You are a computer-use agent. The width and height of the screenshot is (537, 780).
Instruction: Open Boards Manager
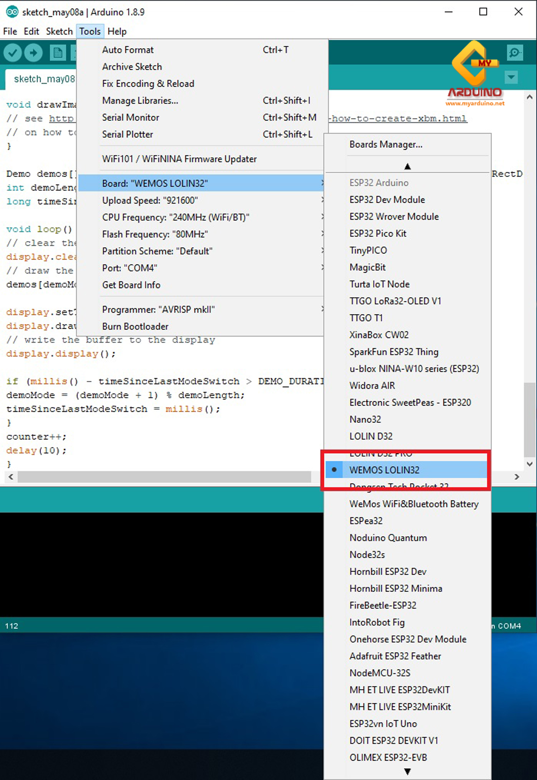[386, 144]
